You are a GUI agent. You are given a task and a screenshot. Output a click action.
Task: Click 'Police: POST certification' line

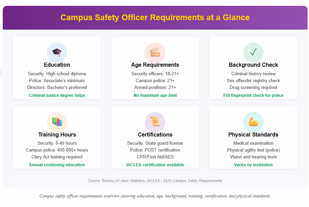[155, 150]
